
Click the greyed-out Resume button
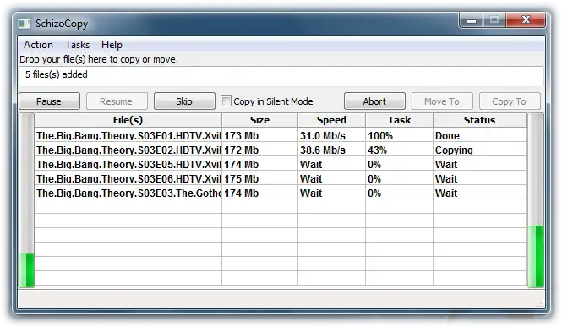[117, 101]
